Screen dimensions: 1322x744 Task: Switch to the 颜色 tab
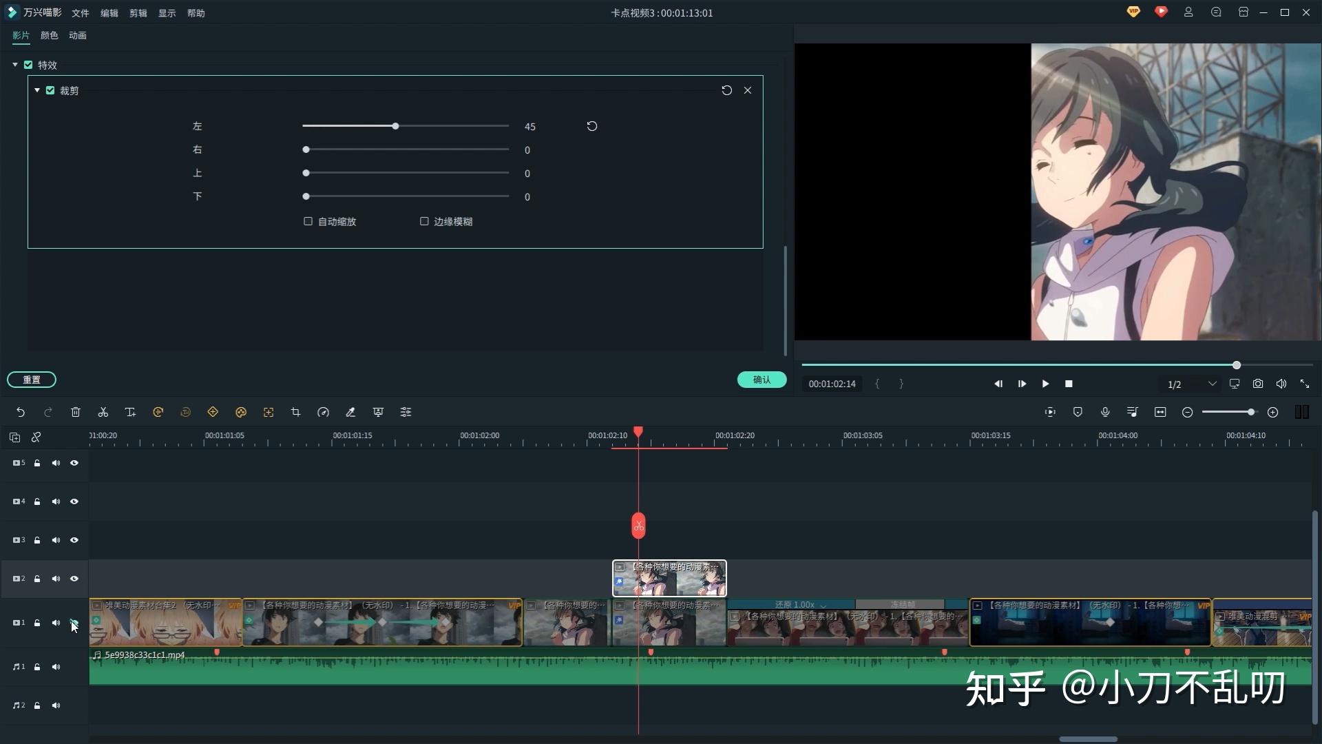point(50,35)
